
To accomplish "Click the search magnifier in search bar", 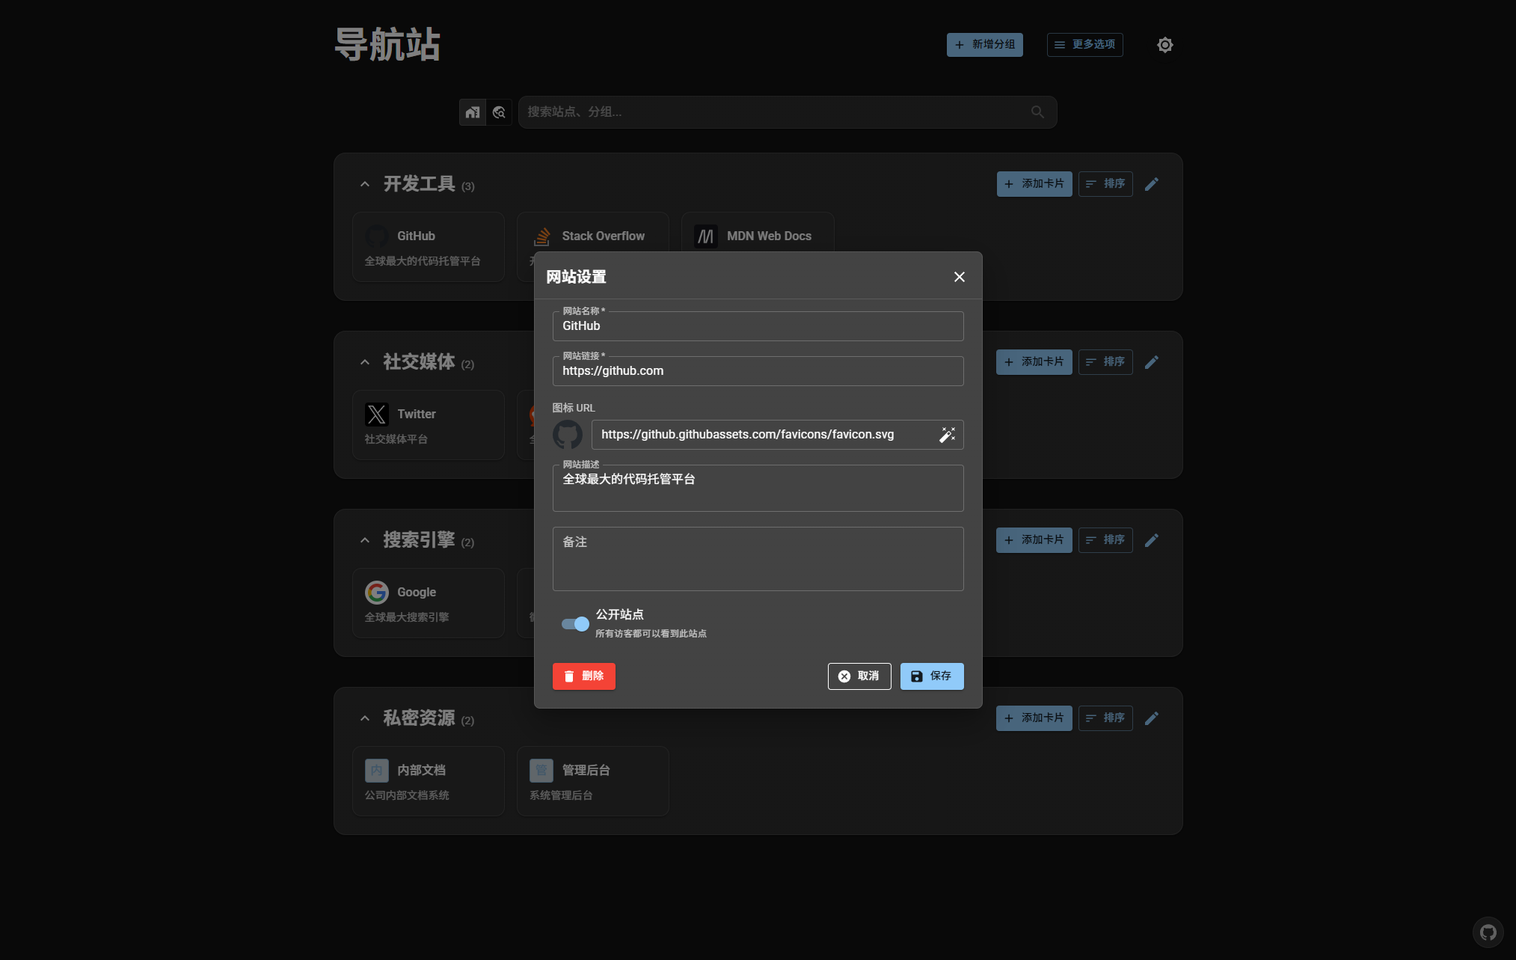I will tap(1037, 111).
